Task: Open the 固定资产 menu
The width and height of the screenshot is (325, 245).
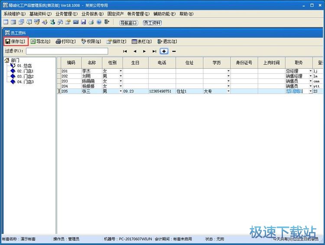Action: (x=116, y=14)
